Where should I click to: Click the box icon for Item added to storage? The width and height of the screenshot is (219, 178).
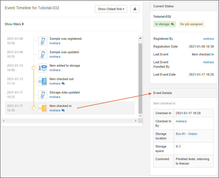click(43, 68)
